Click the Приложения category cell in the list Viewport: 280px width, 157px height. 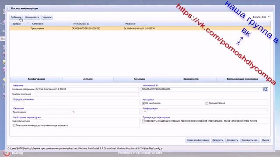click(x=37, y=28)
